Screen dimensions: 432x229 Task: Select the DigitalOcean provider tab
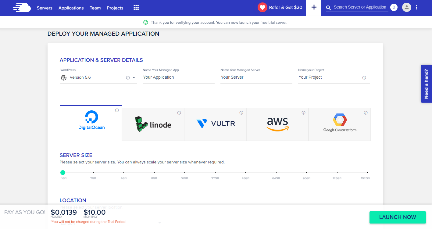tap(91, 123)
